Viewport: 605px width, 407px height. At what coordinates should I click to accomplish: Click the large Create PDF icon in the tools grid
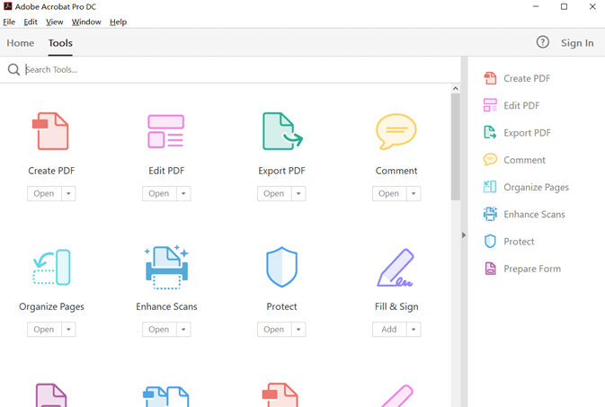(50, 131)
